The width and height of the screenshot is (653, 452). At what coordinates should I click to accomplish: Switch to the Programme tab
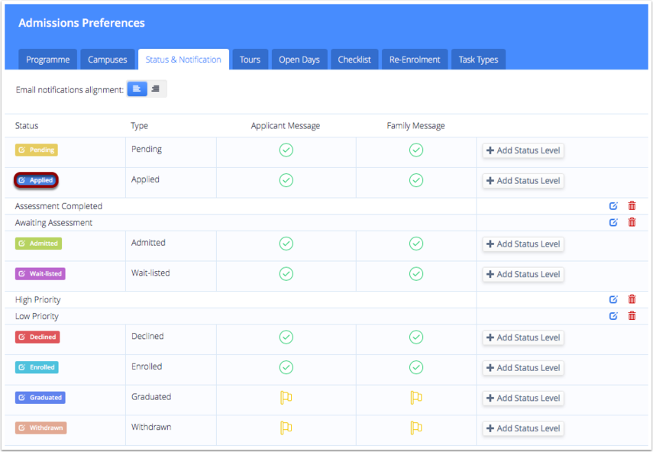point(48,60)
